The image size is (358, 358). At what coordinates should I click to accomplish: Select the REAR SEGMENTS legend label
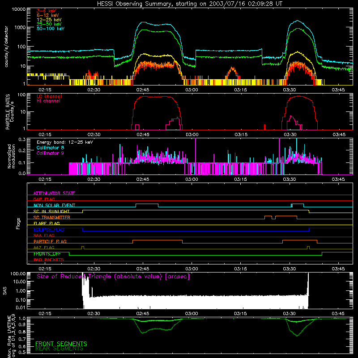coord(59,348)
